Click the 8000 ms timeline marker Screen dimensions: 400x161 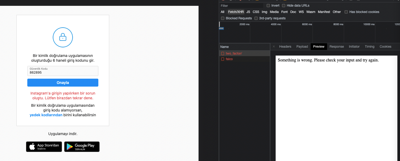click(338, 24)
